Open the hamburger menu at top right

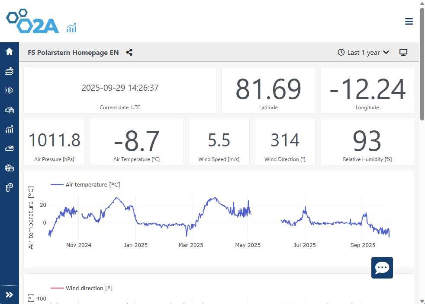click(x=409, y=21)
